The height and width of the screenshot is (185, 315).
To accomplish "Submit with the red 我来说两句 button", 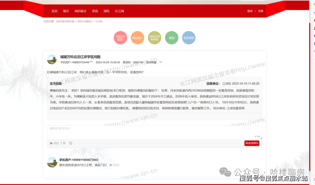I will coord(252,143).
